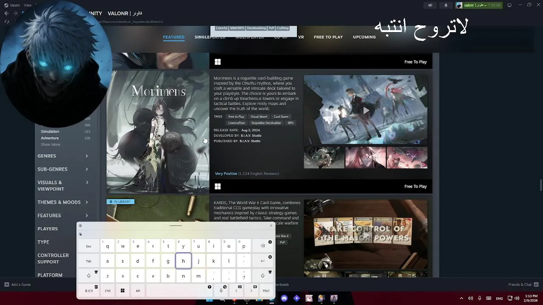The height and width of the screenshot is (305, 543).
Task: Toggle the left Shift key
Action: click(89, 276)
